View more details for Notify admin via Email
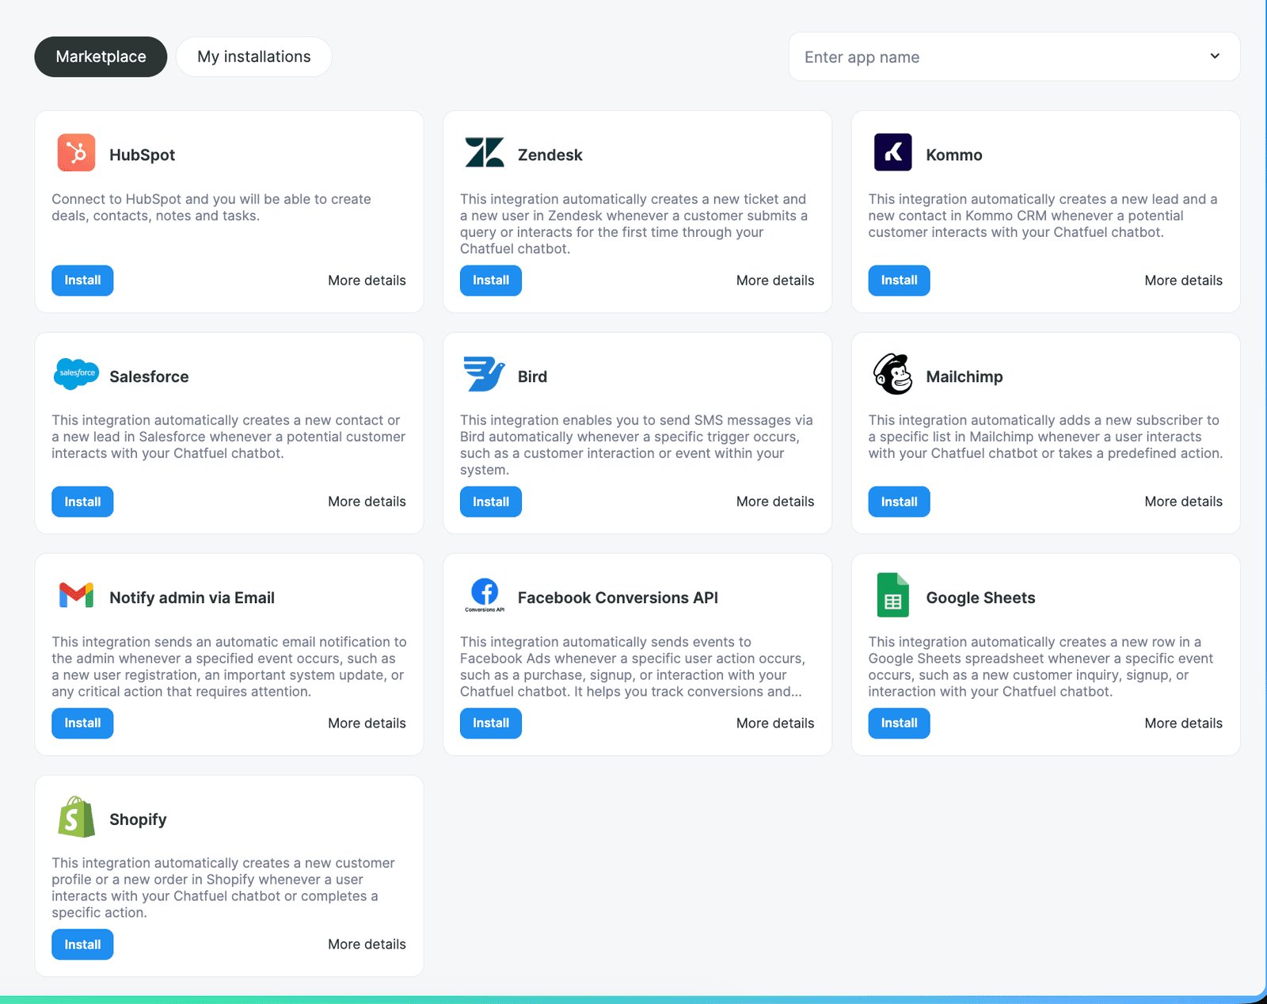The image size is (1267, 1004). click(x=367, y=723)
